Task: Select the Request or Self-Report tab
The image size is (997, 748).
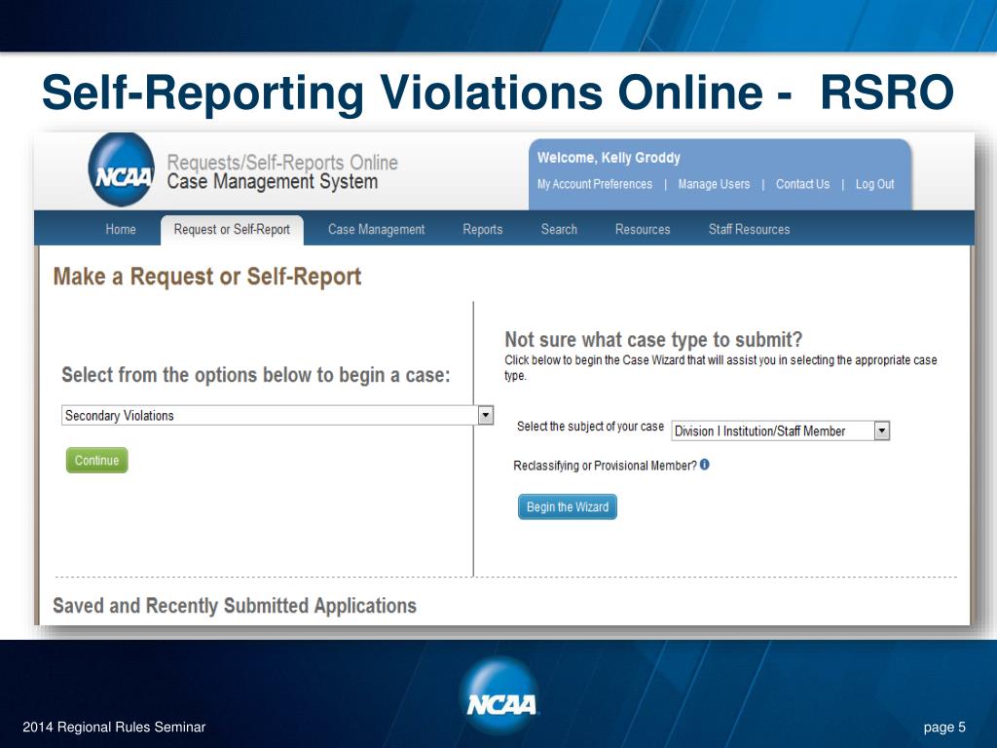Action: coord(232,230)
